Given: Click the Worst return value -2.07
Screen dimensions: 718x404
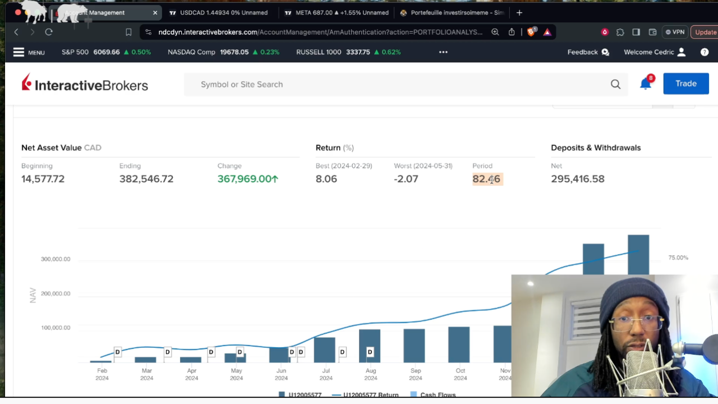Looking at the screenshot, I should (x=406, y=179).
